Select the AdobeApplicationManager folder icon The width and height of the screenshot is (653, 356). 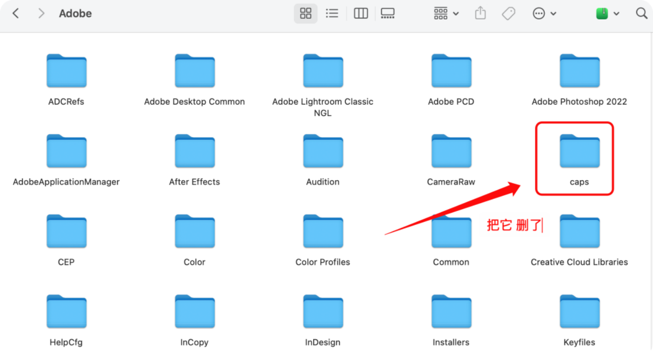pos(66,151)
